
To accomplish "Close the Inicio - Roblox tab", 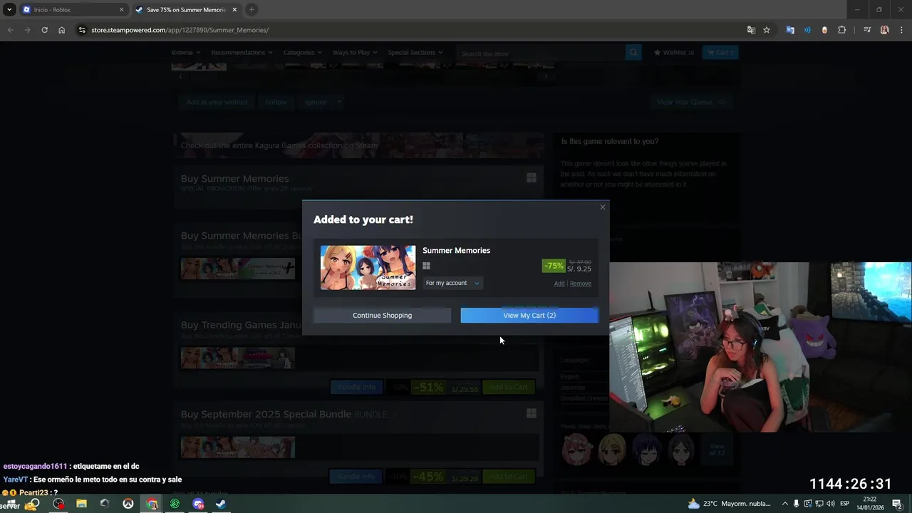I will [121, 10].
